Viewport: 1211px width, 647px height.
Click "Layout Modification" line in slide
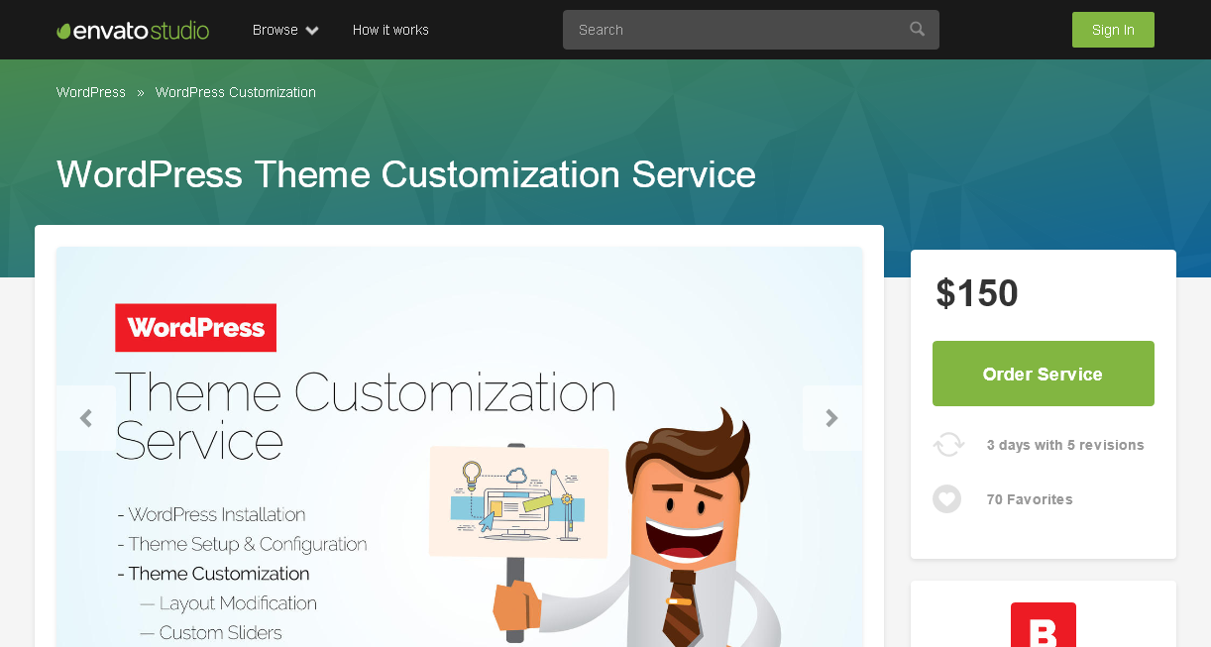[x=228, y=603]
